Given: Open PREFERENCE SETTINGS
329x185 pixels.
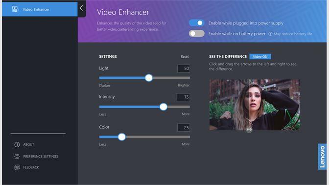Looking at the screenshot, I should point(41,156).
